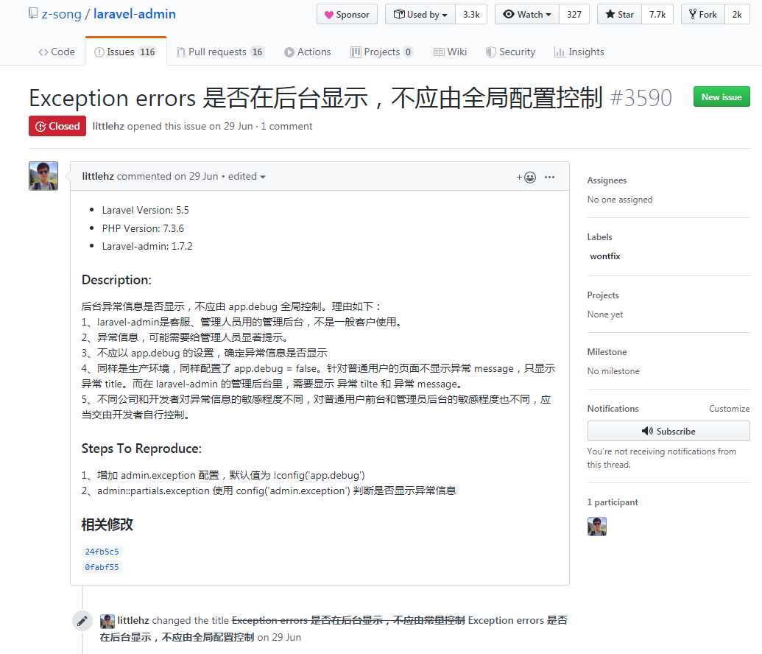Click the Pull requests 16 counter
This screenshot has height=654, width=762.
pyautogui.click(x=257, y=52)
